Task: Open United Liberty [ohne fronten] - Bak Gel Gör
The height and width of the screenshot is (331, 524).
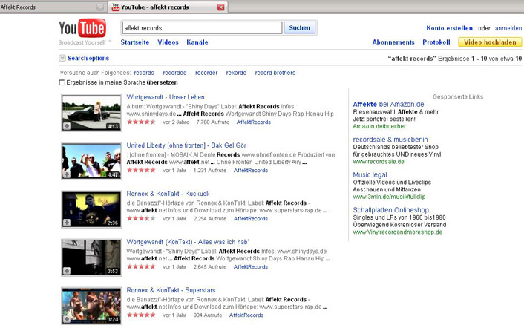Action: tap(186, 145)
